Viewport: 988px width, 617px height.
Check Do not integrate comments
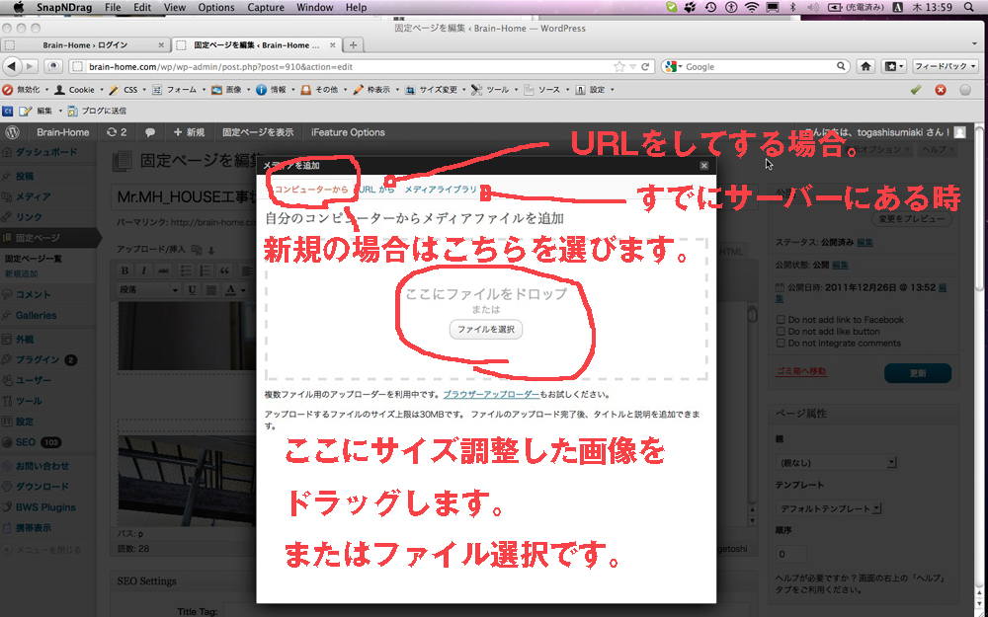point(781,344)
